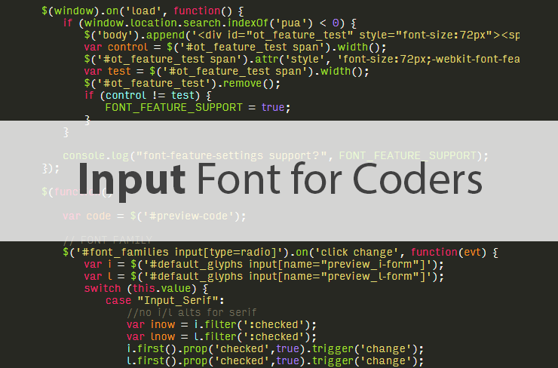Screen dimensions: 558x368
Task: Click the "var code = $('#preview-code');" line
Action: [155, 216]
